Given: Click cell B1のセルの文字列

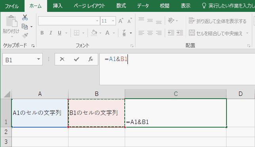Looking at the screenshot, I should click(x=97, y=113).
